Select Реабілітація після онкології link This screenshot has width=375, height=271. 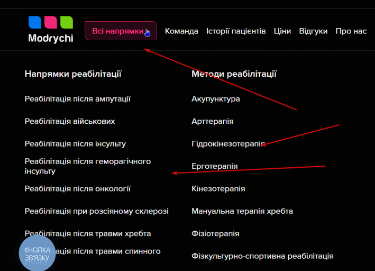[78, 188]
